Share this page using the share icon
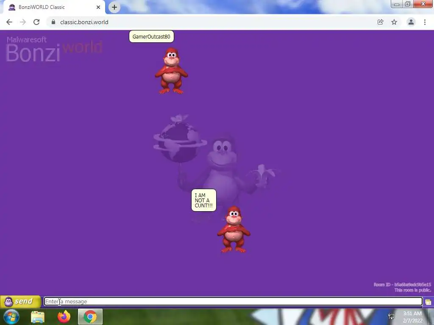This screenshot has width=434, height=325. tap(380, 22)
